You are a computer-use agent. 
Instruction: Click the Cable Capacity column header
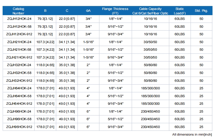(x=150, y=11)
